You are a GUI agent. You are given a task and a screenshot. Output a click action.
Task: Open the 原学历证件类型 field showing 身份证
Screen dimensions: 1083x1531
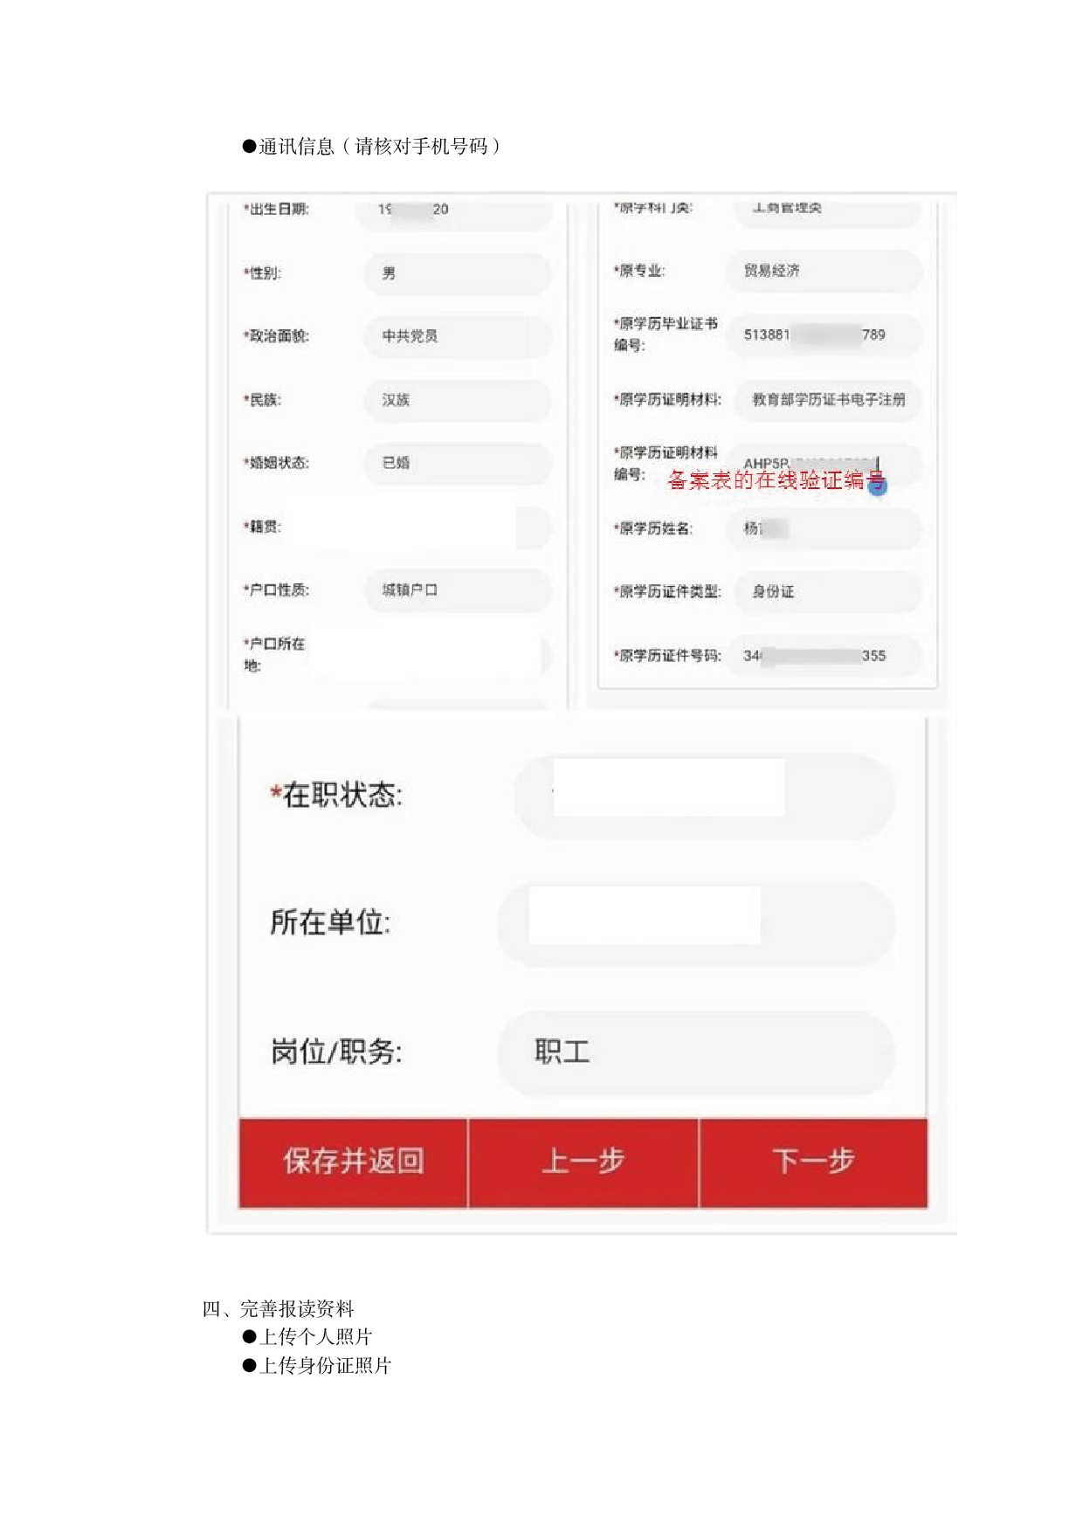coord(828,592)
